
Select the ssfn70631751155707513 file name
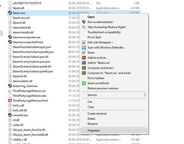[27, 3]
